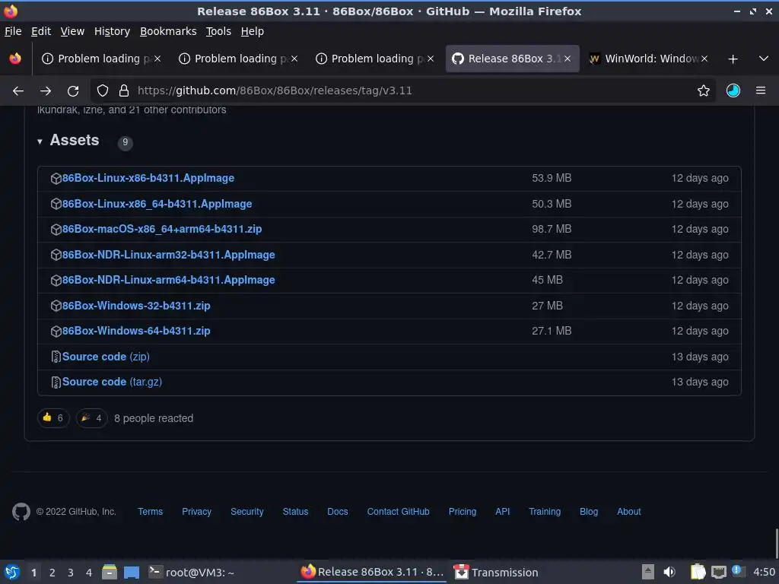Open the tracking protection shield icon

pyautogui.click(x=103, y=90)
